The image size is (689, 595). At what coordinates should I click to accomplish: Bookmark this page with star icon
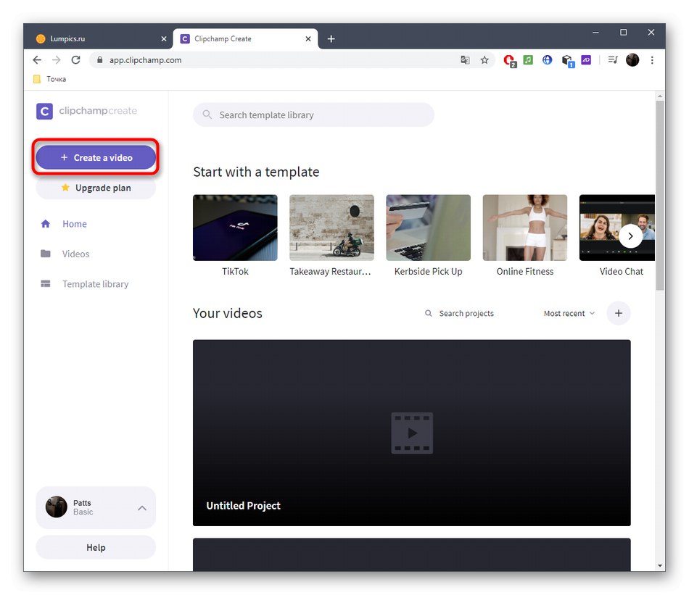[x=484, y=60]
